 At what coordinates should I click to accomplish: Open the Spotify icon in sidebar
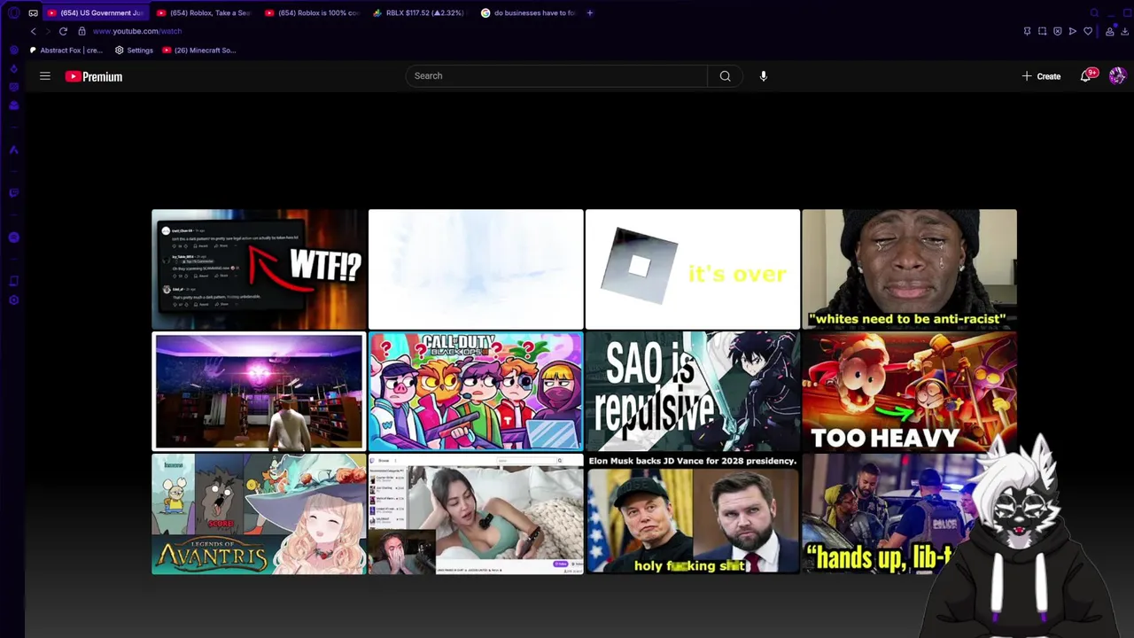point(13,237)
